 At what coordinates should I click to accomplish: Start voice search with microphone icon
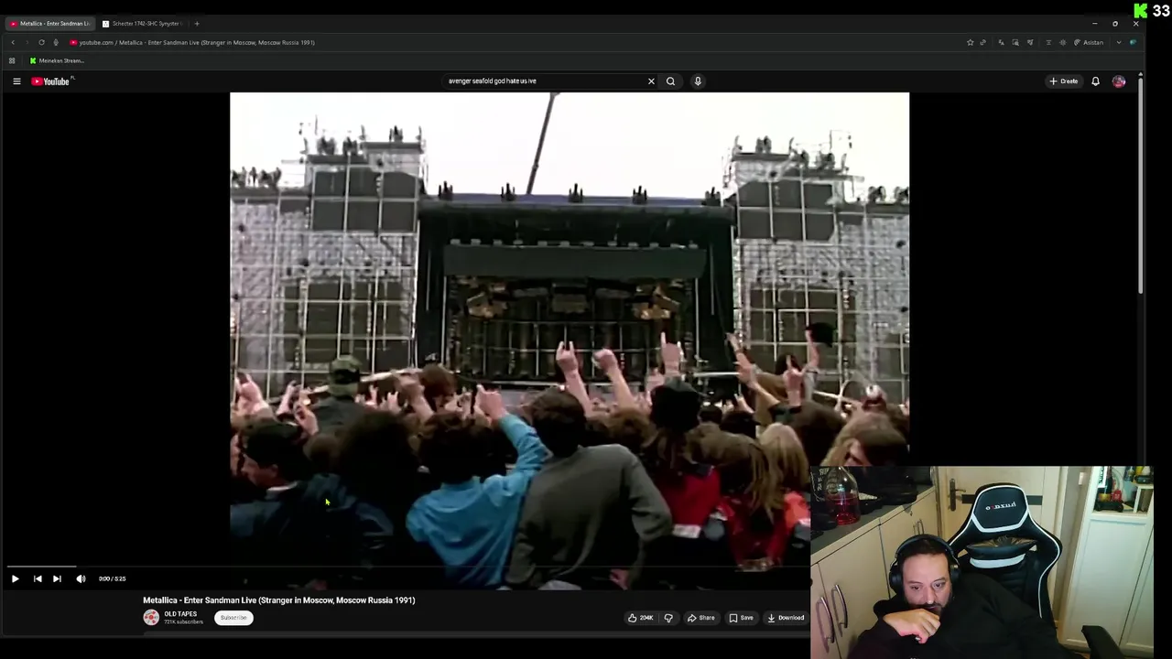[698, 81]
